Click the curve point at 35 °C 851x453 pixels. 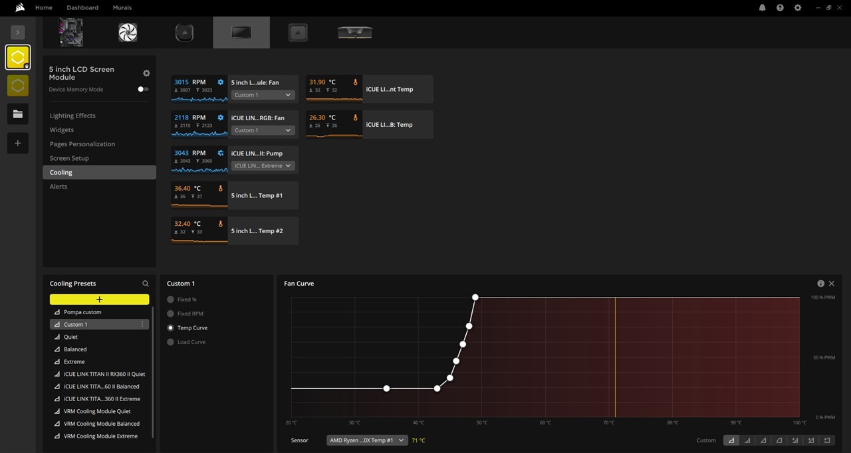click(386, 388)
